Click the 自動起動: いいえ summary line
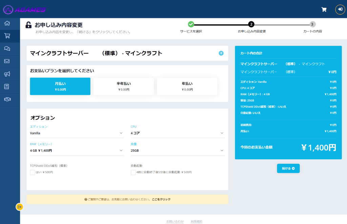The image size is (347, 224). point(288,113)
